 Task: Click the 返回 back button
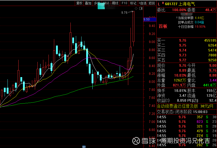click(151, 3)
